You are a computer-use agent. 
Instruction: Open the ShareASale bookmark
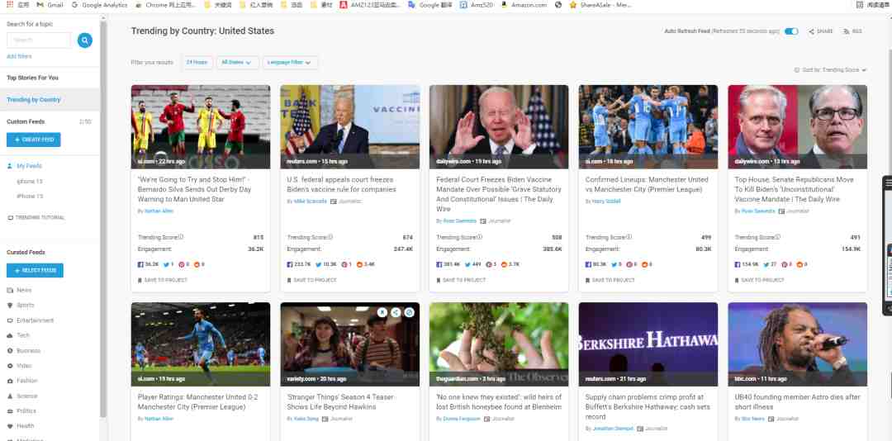point(600,5)
